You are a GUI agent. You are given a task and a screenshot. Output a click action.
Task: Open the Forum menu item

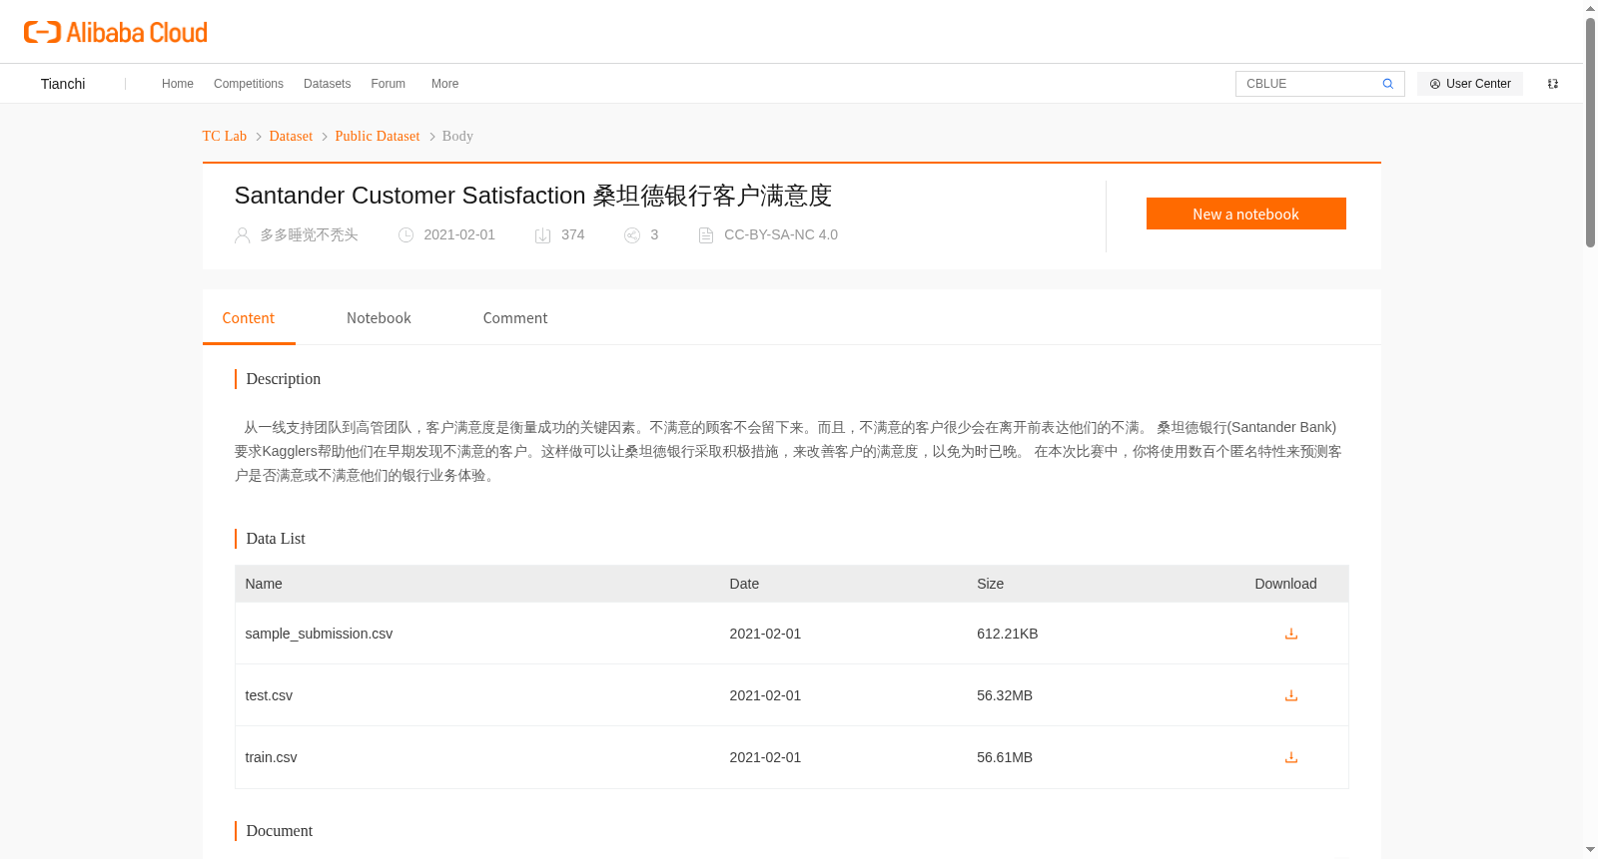(388, 84)
